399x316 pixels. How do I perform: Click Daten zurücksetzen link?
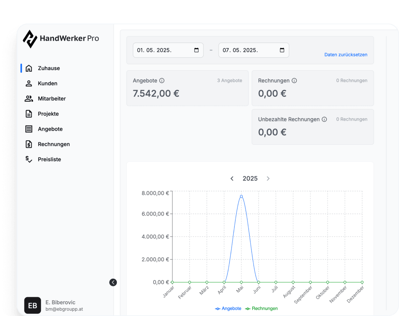[346, 55]
